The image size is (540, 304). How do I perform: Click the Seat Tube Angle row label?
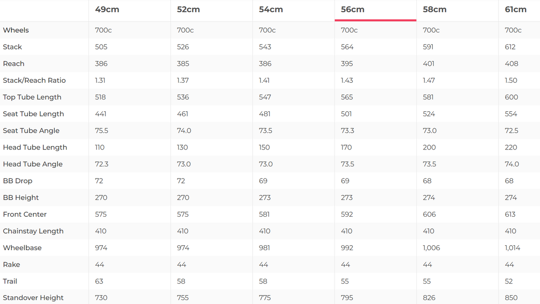[31, 131]
